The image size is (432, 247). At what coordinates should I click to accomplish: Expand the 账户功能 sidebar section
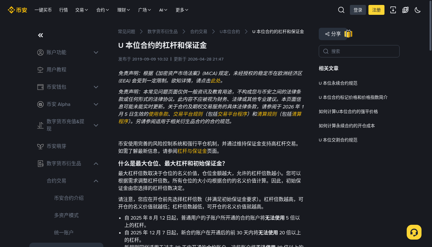[x=96, y=52]
